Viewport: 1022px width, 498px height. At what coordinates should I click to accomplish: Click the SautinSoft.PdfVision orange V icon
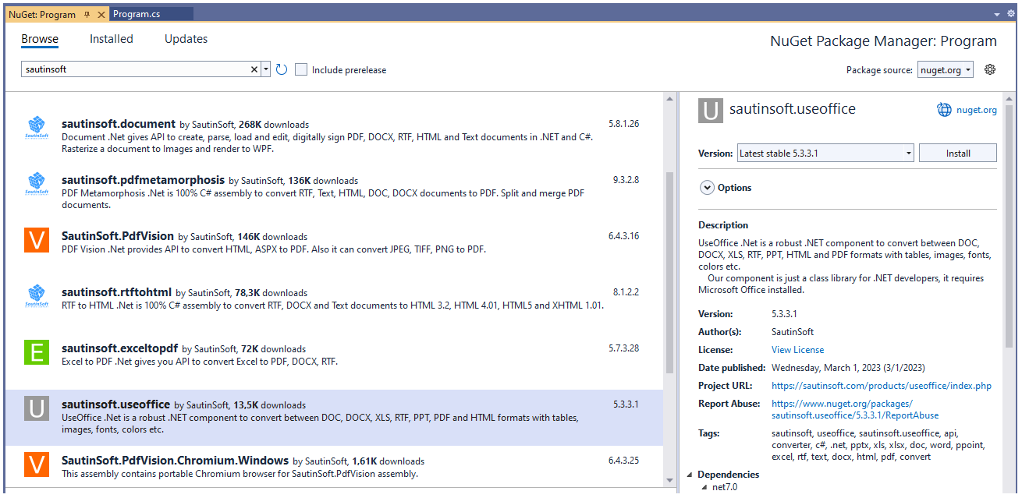pos(36,242)
